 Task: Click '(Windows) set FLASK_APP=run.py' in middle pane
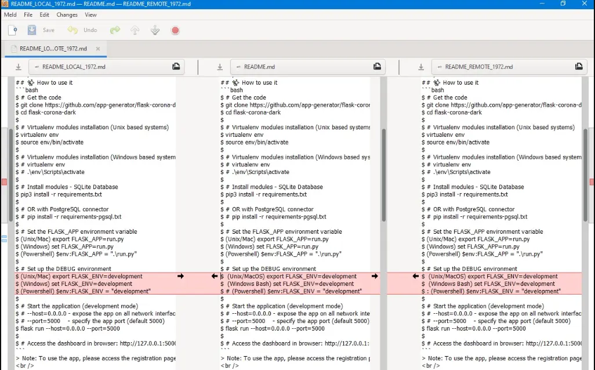pyautogui.click(x=272, y=246)
